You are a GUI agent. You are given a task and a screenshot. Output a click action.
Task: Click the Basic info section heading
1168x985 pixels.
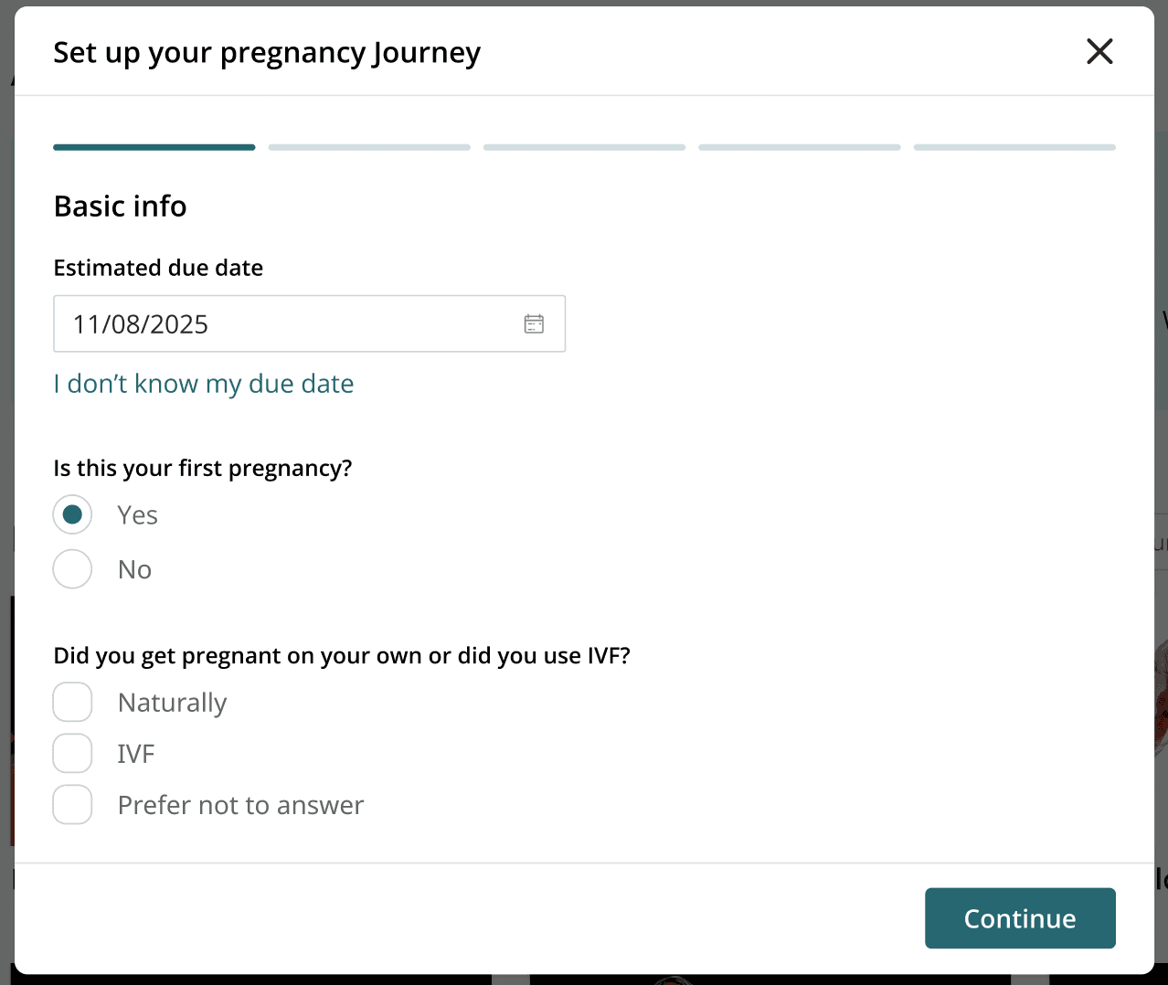coord(121,207)
